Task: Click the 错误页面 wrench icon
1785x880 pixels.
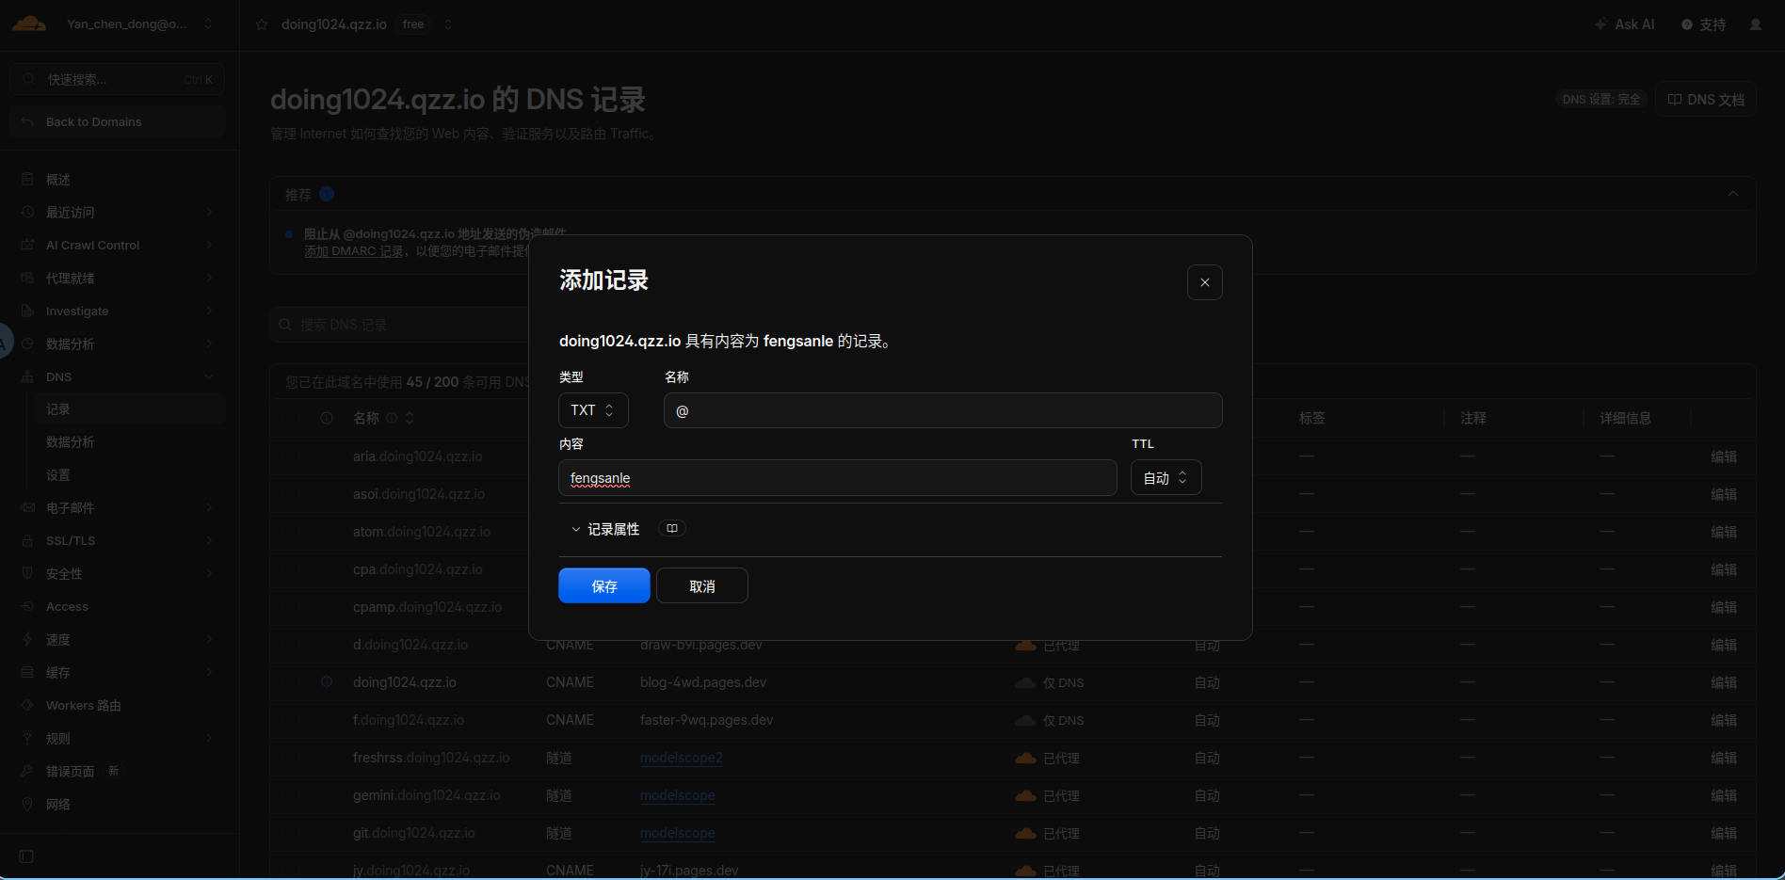Action: 27,771
